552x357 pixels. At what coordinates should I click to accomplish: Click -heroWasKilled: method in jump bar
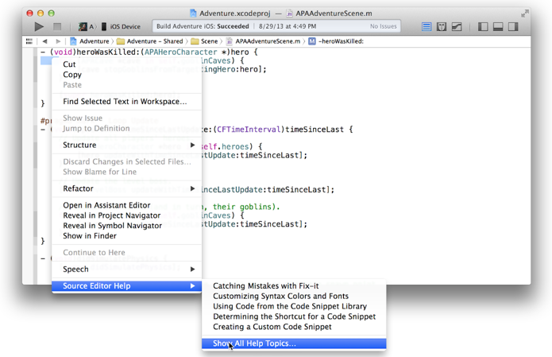click(x=336, y=41)
